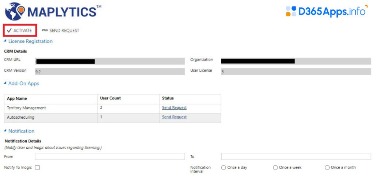This screenshot has width=374, height=175.
Task: Send Request for Territory Management
Action: (x=174, y=108)
